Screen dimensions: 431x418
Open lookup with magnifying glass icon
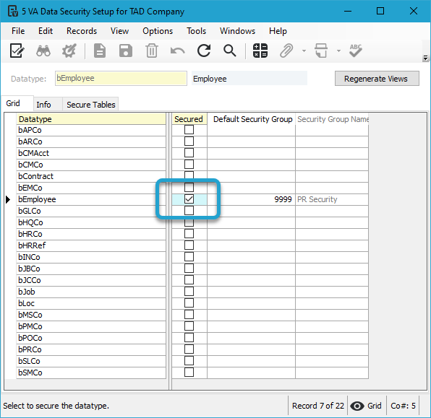click(x=229, y=51)
